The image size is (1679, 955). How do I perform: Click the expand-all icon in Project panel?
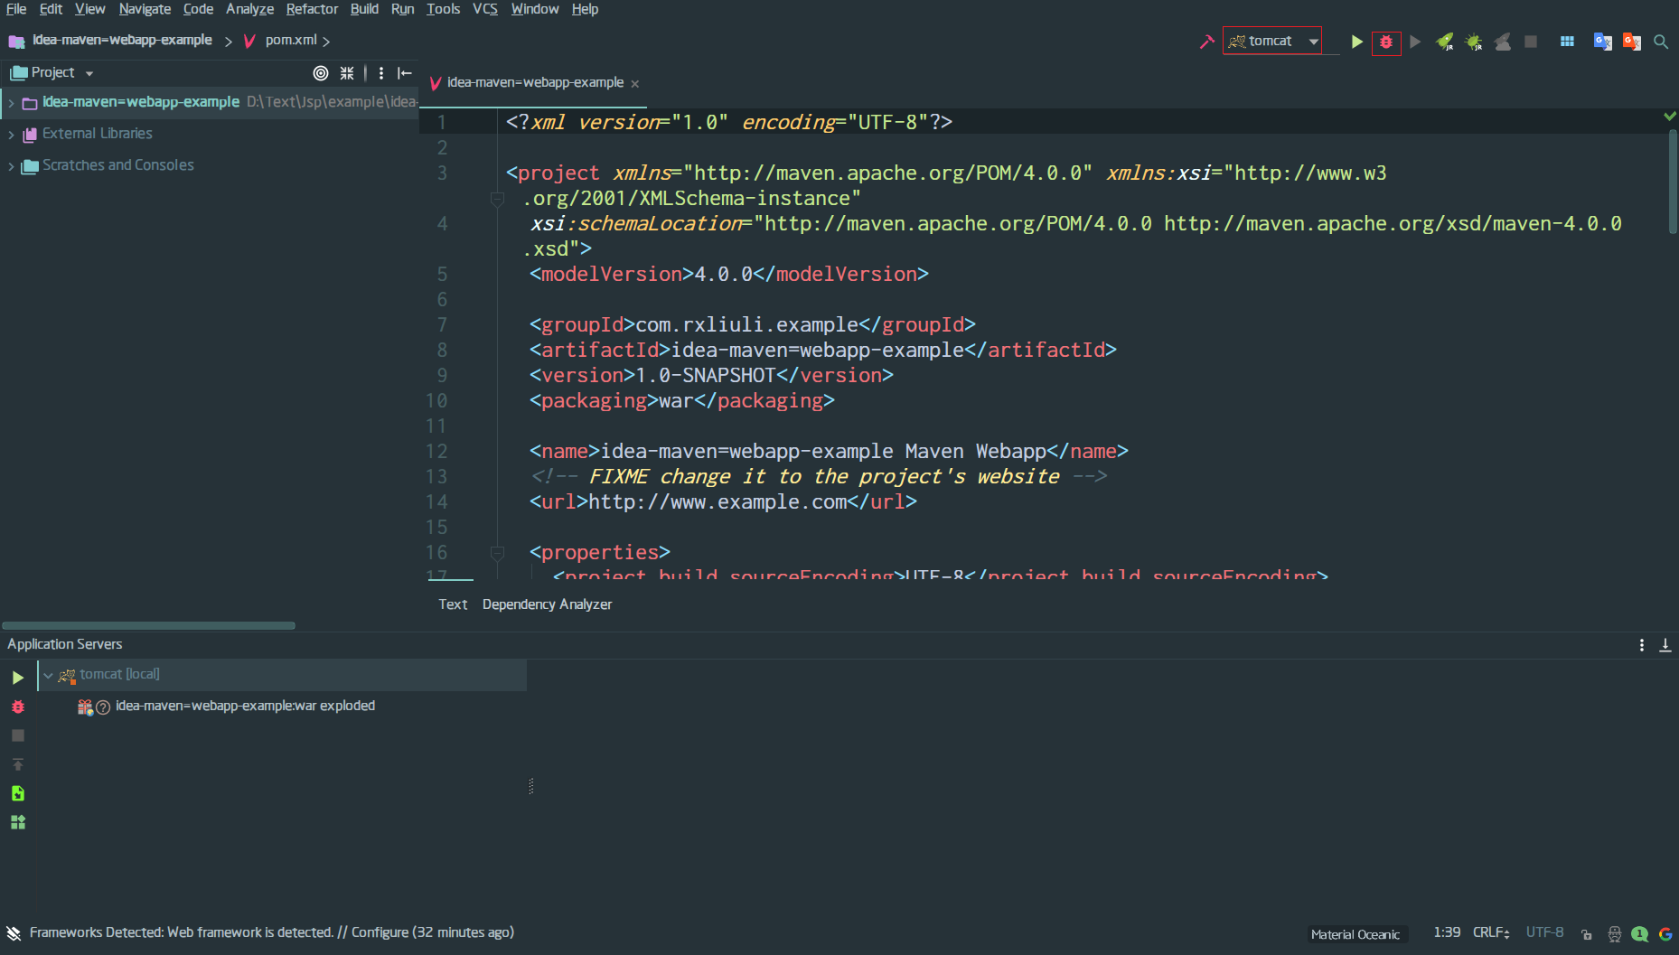347,73
